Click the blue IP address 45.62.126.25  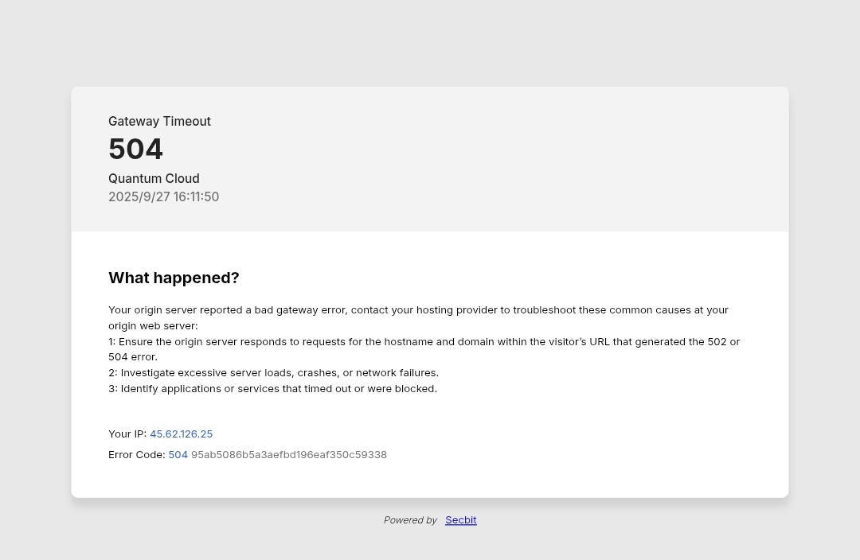pyautogui.click(x=181, y=434)
